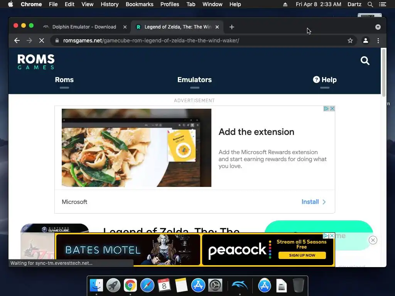Viewport: 395px width, 296px height.
Task: Open the Tab menu
Action: 191,4
